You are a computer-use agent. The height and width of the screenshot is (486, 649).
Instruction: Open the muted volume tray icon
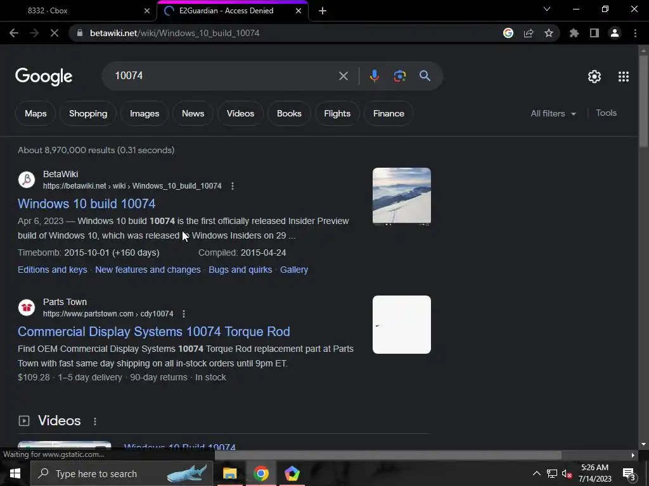tap(567, 473)
